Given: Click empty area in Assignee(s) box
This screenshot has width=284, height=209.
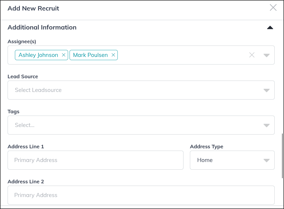Looking at the screenshot, I should 181,55.
